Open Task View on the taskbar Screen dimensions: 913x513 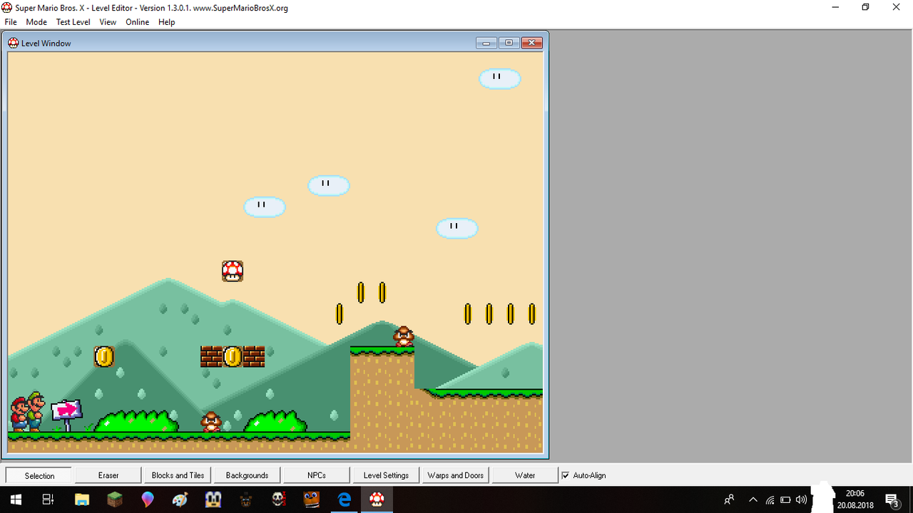pyautogui.click(x=49, y=499)
